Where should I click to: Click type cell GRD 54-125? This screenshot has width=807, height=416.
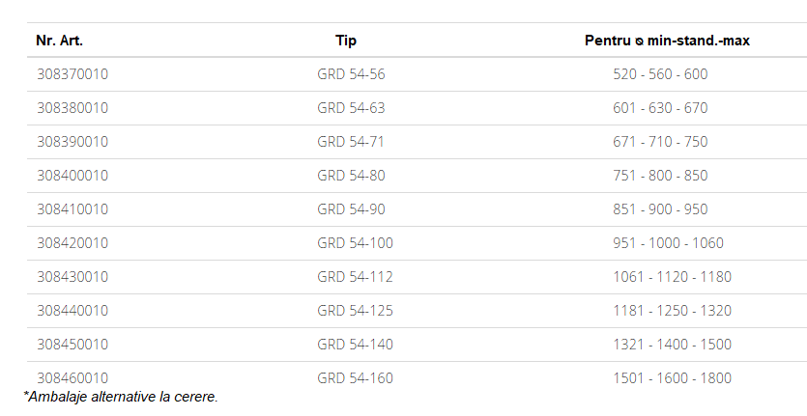click(355, 311)
